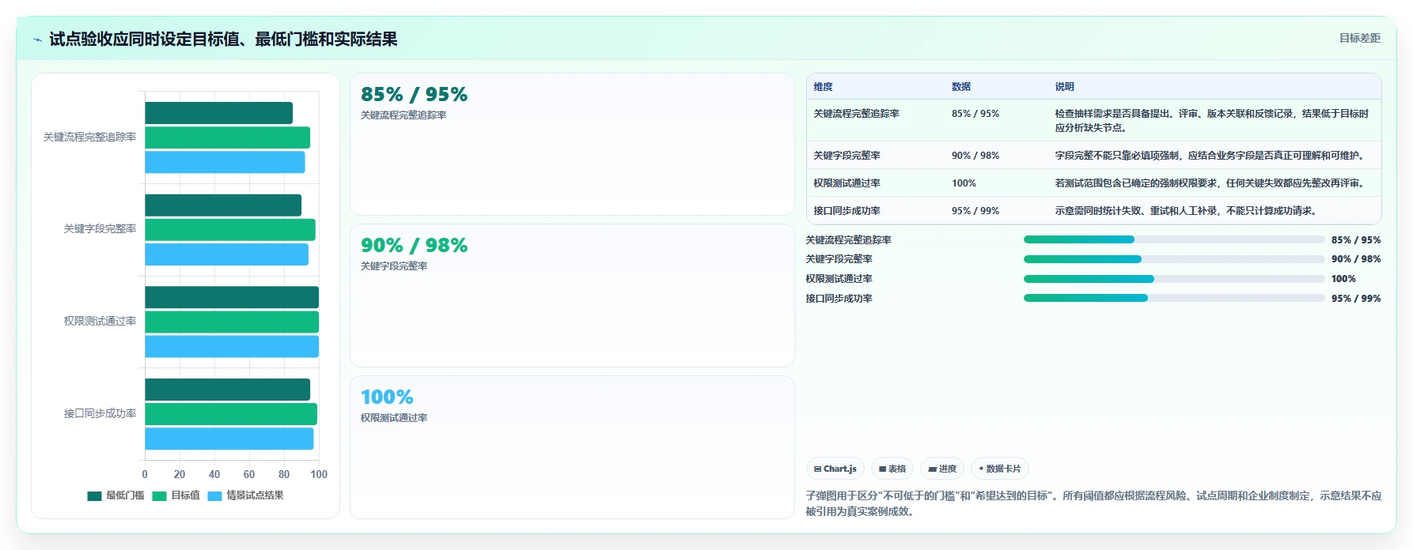1413x550 pixels.
Task: Click the 95% / 99% value beside the progress bar
Action: (x=1356, y=299)
